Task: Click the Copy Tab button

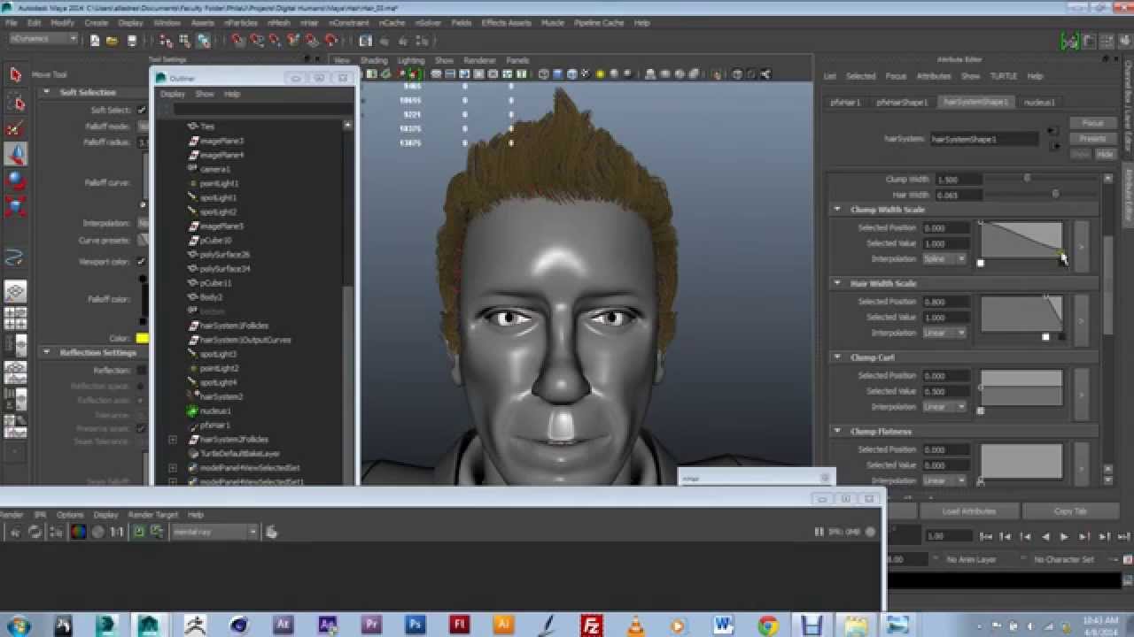Action: [x=1070, y=511]
